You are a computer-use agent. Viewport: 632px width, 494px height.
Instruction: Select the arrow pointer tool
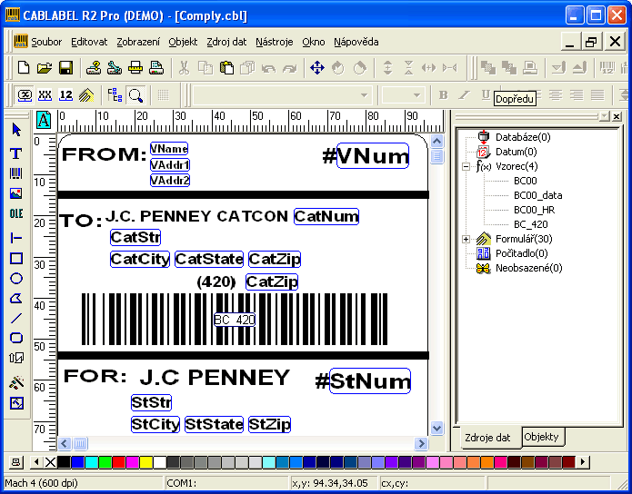point(16,130)
